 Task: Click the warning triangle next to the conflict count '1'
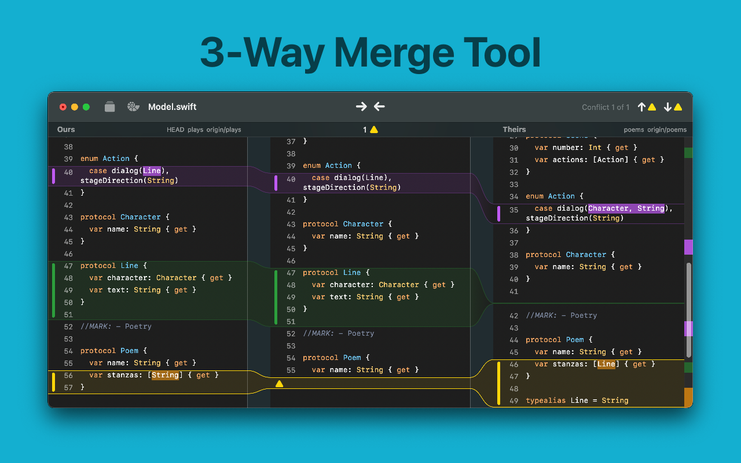coord(374,130)
